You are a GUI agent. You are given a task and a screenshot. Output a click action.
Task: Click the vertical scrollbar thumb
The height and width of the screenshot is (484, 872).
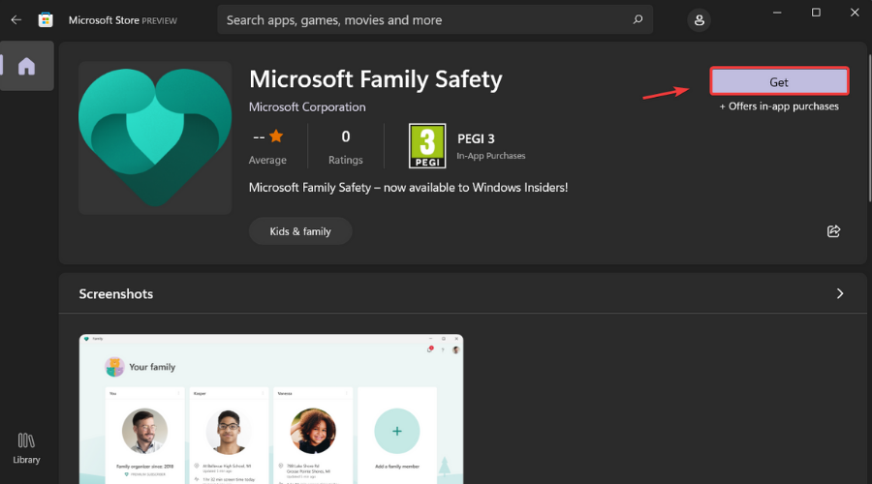869,128
